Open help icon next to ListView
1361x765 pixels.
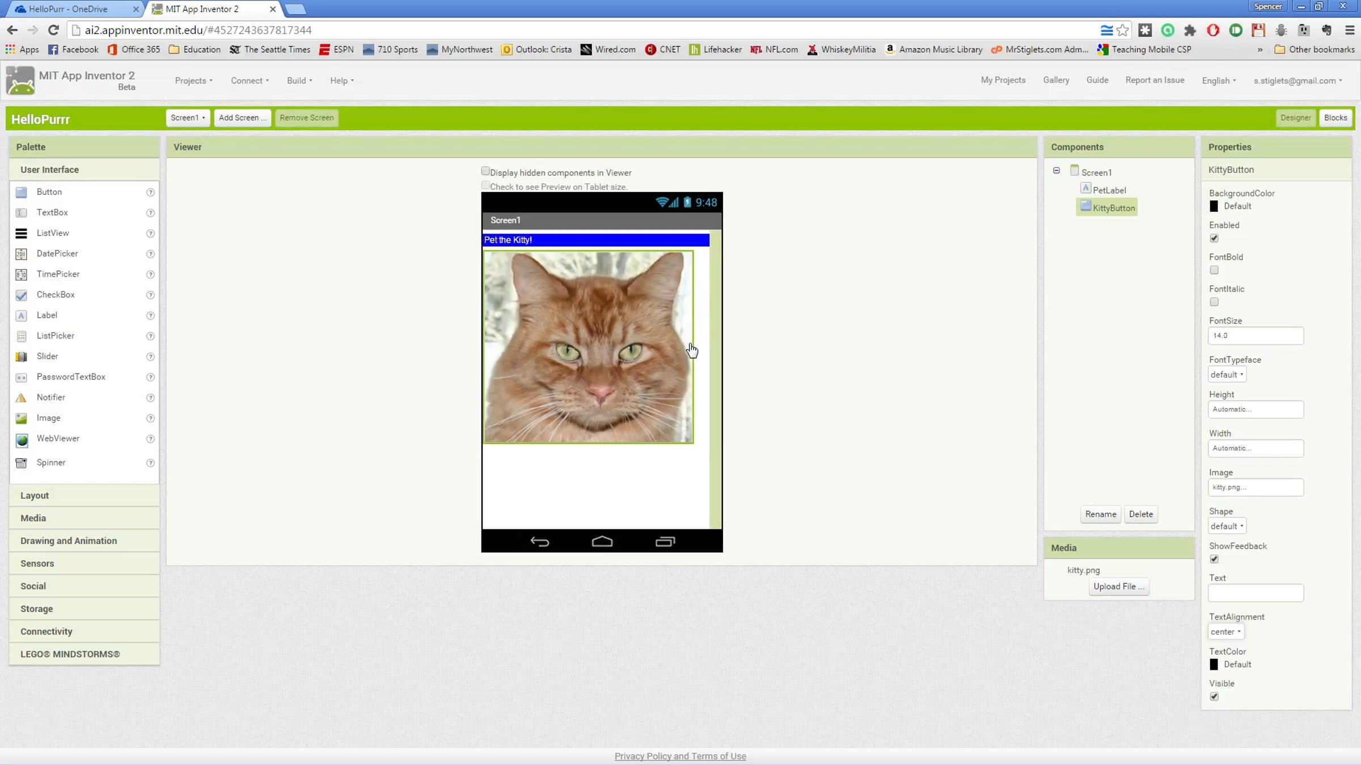[x=150, y=233]
